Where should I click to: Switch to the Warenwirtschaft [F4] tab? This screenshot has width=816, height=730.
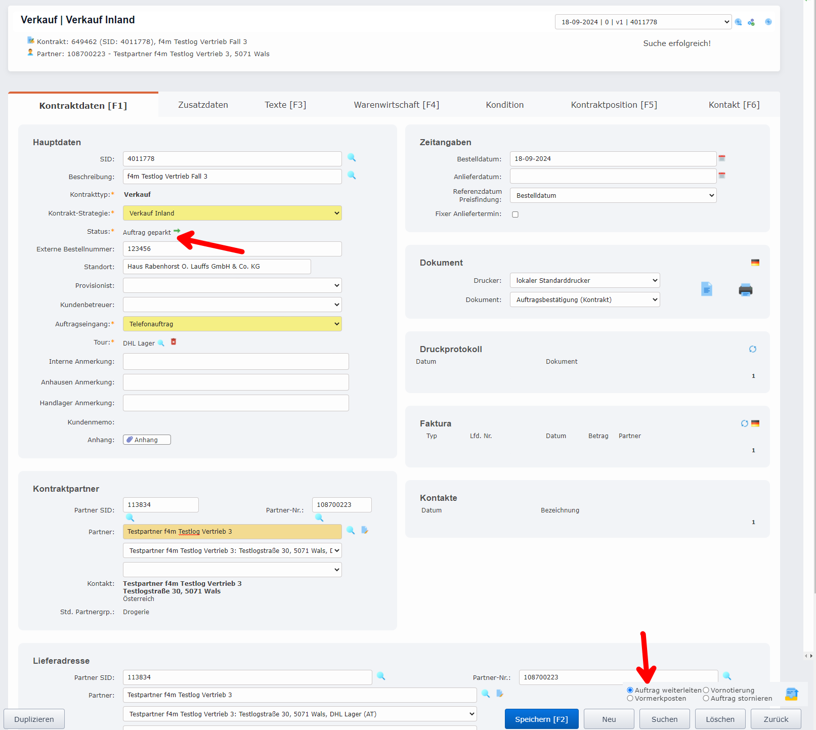396,105
